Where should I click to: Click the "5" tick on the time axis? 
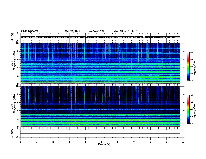[x=102, y=142]
